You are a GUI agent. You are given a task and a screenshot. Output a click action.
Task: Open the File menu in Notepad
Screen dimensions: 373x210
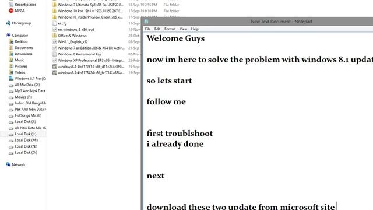(x=147, y=29)
